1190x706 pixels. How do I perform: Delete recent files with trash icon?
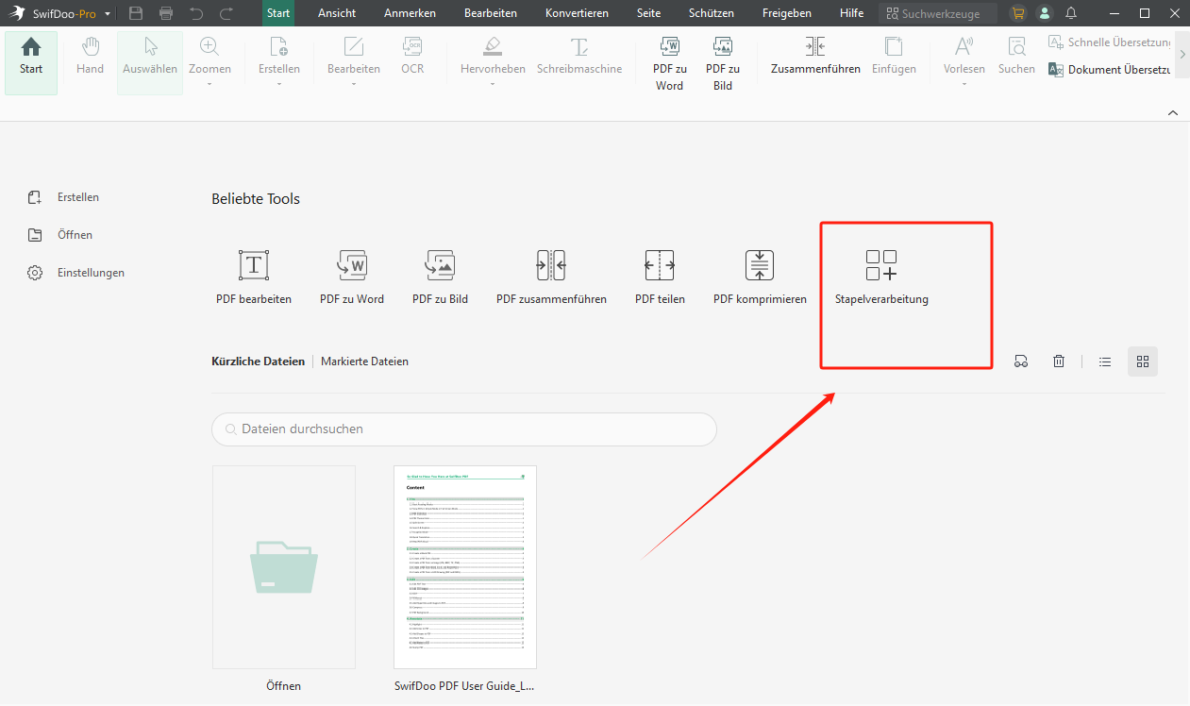1060,361
